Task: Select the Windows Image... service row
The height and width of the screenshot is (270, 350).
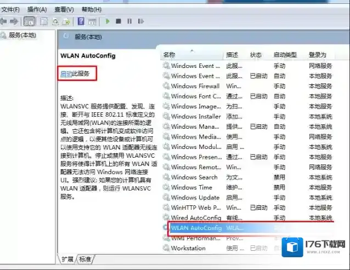Action: click(248, 106)
